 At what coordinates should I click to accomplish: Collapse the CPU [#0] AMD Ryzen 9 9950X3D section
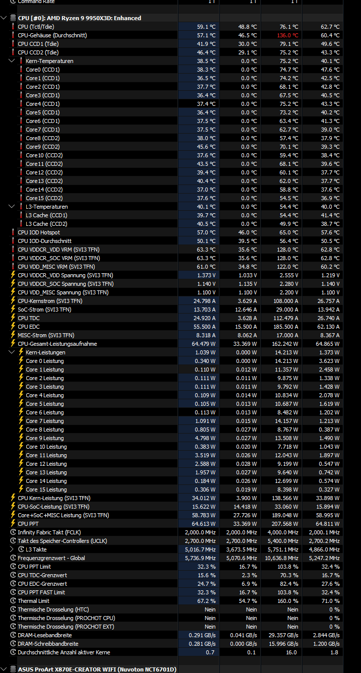click(x=4, y=18)
